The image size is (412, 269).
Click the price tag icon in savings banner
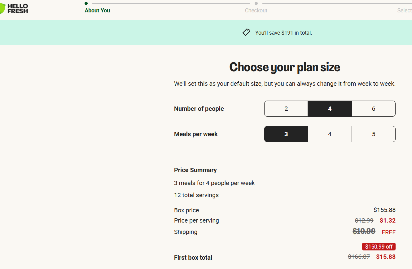point(246,33)
